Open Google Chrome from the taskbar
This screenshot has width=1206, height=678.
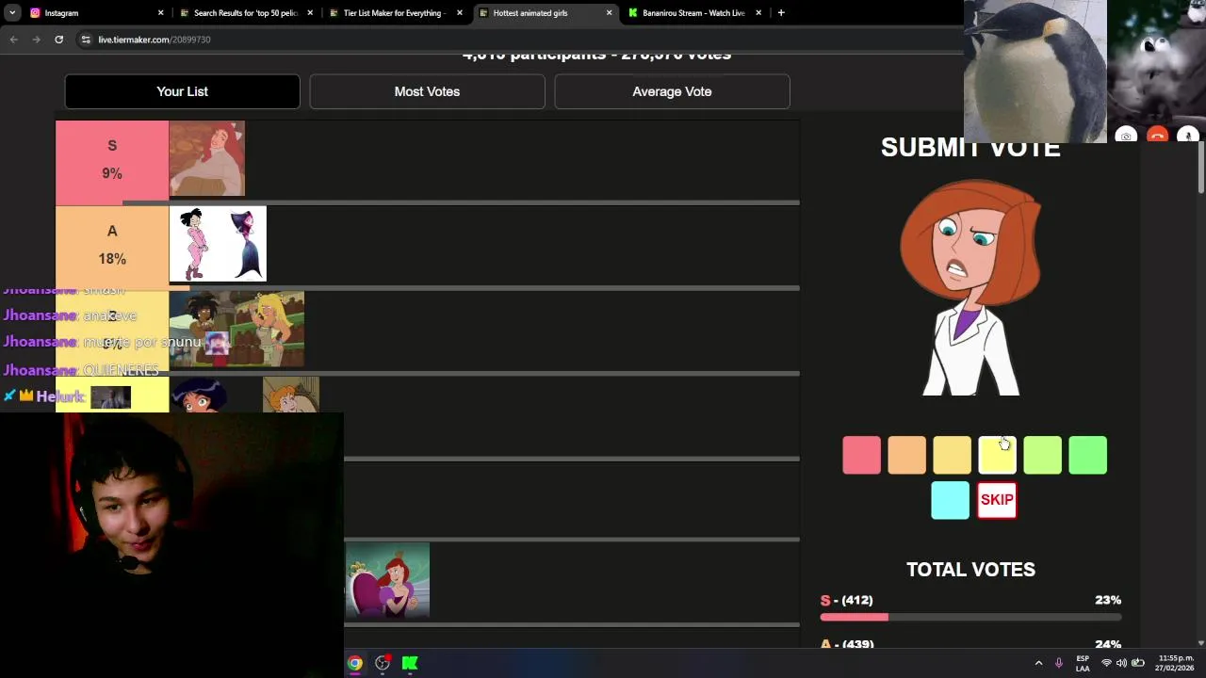pyautogui.click(x=354, y=663)
